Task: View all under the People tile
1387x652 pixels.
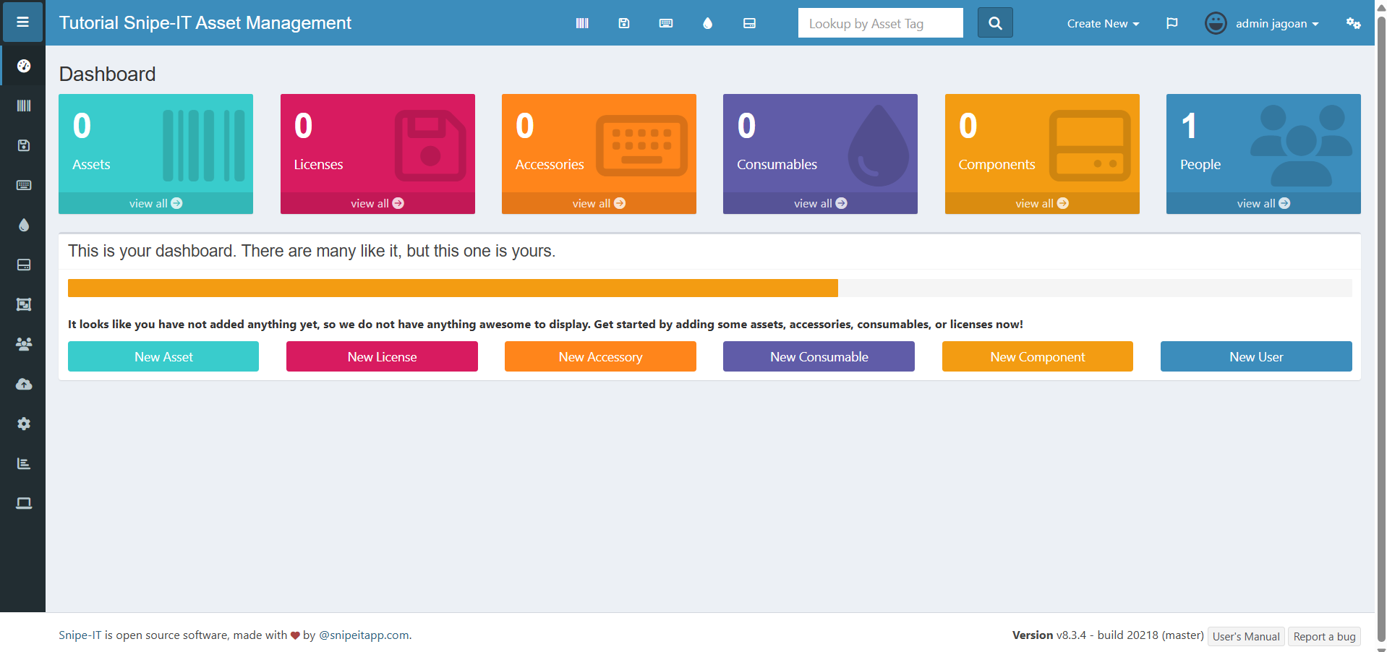Action: pyautogui.click(x=1263, y=203)
